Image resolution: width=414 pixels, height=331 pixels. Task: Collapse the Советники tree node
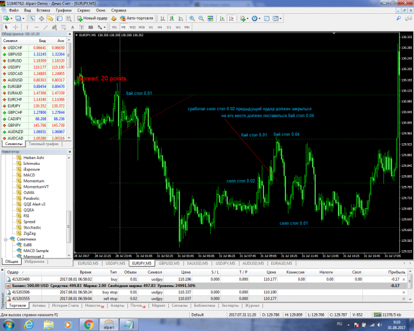tap(6, 239)
